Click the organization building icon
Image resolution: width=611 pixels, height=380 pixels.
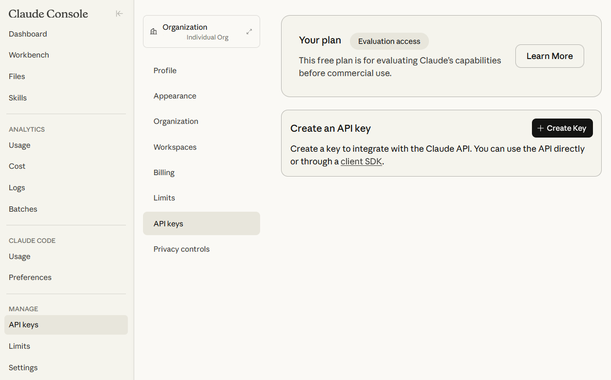pos(154,32)
